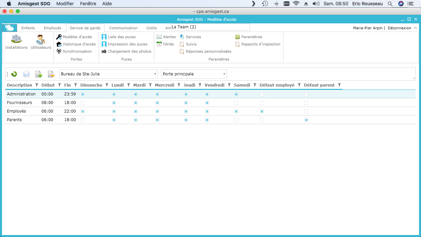Open Installations icon in ribbon
Viewport: 421px width, 237px height.
click(x=16, y=39)
